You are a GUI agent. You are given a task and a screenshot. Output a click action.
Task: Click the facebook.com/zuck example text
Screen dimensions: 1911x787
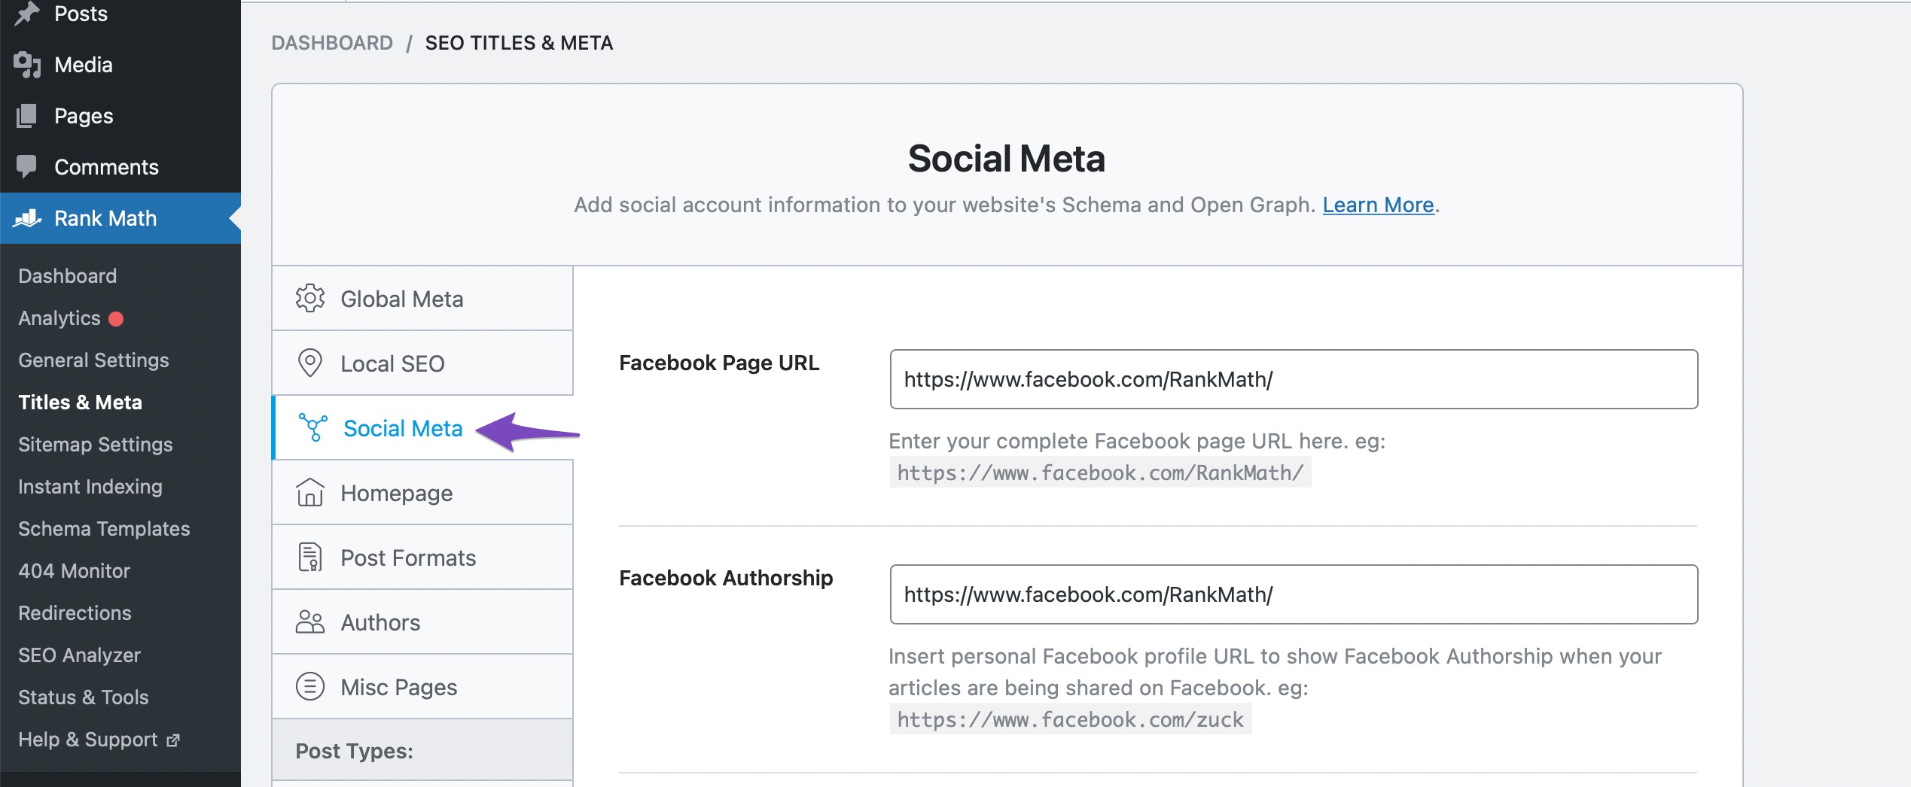click(1070, 720)
